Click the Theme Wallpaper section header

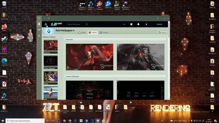pos(115,76)
